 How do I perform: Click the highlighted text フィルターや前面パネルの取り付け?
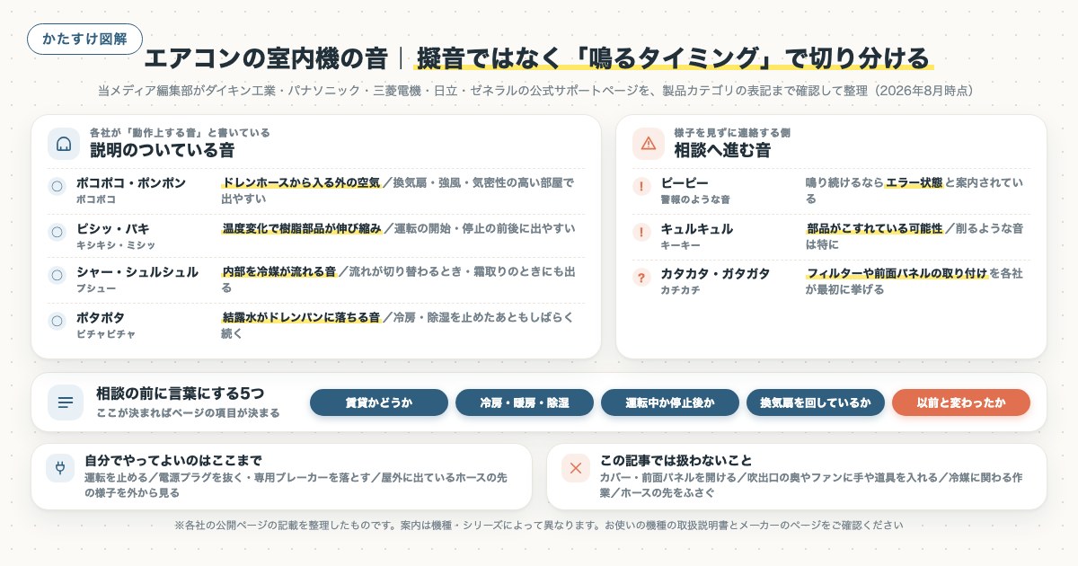tap(897, 273)
